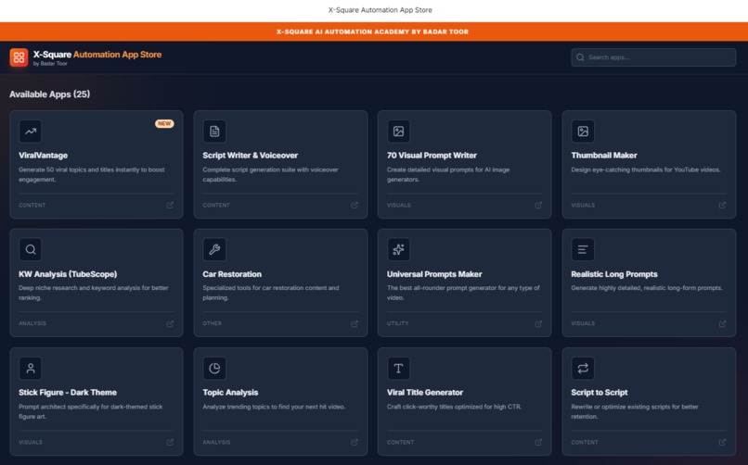
Task: Click the CONTENT tag on ViralVantage card
Action: [32, 205]
